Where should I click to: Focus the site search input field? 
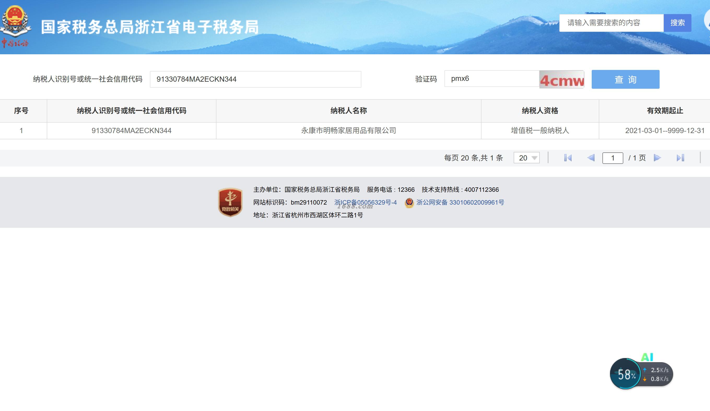click(x=611, y=23)
